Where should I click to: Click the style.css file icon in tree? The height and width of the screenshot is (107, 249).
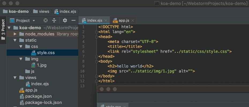(x=33, y=53)
